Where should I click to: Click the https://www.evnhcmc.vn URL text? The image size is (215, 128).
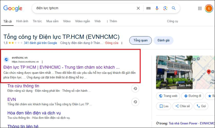[x=25, y=62]
